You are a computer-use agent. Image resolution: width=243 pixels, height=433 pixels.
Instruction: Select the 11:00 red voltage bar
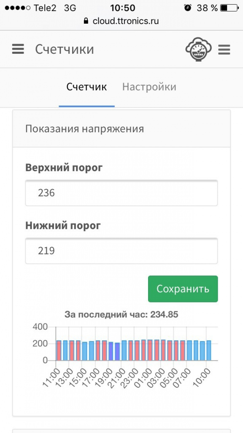[x=59, y=350]
